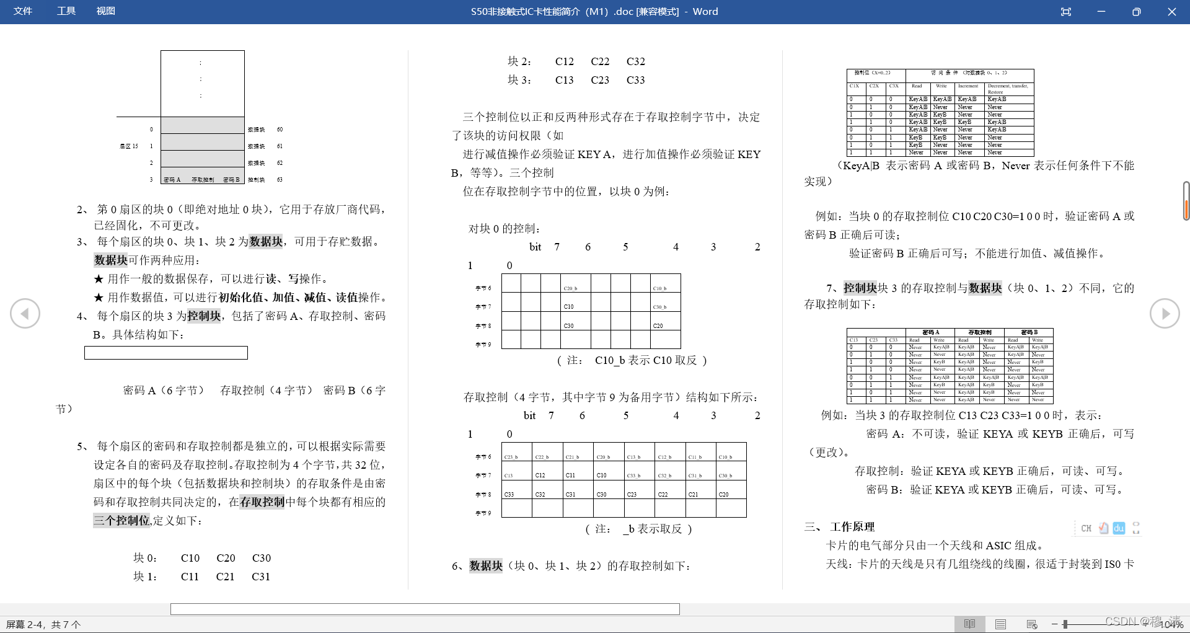Image resolution: width=1190 pixels, height=633 pixels.
Task: Open the 文件 menu
Action: 23,11
